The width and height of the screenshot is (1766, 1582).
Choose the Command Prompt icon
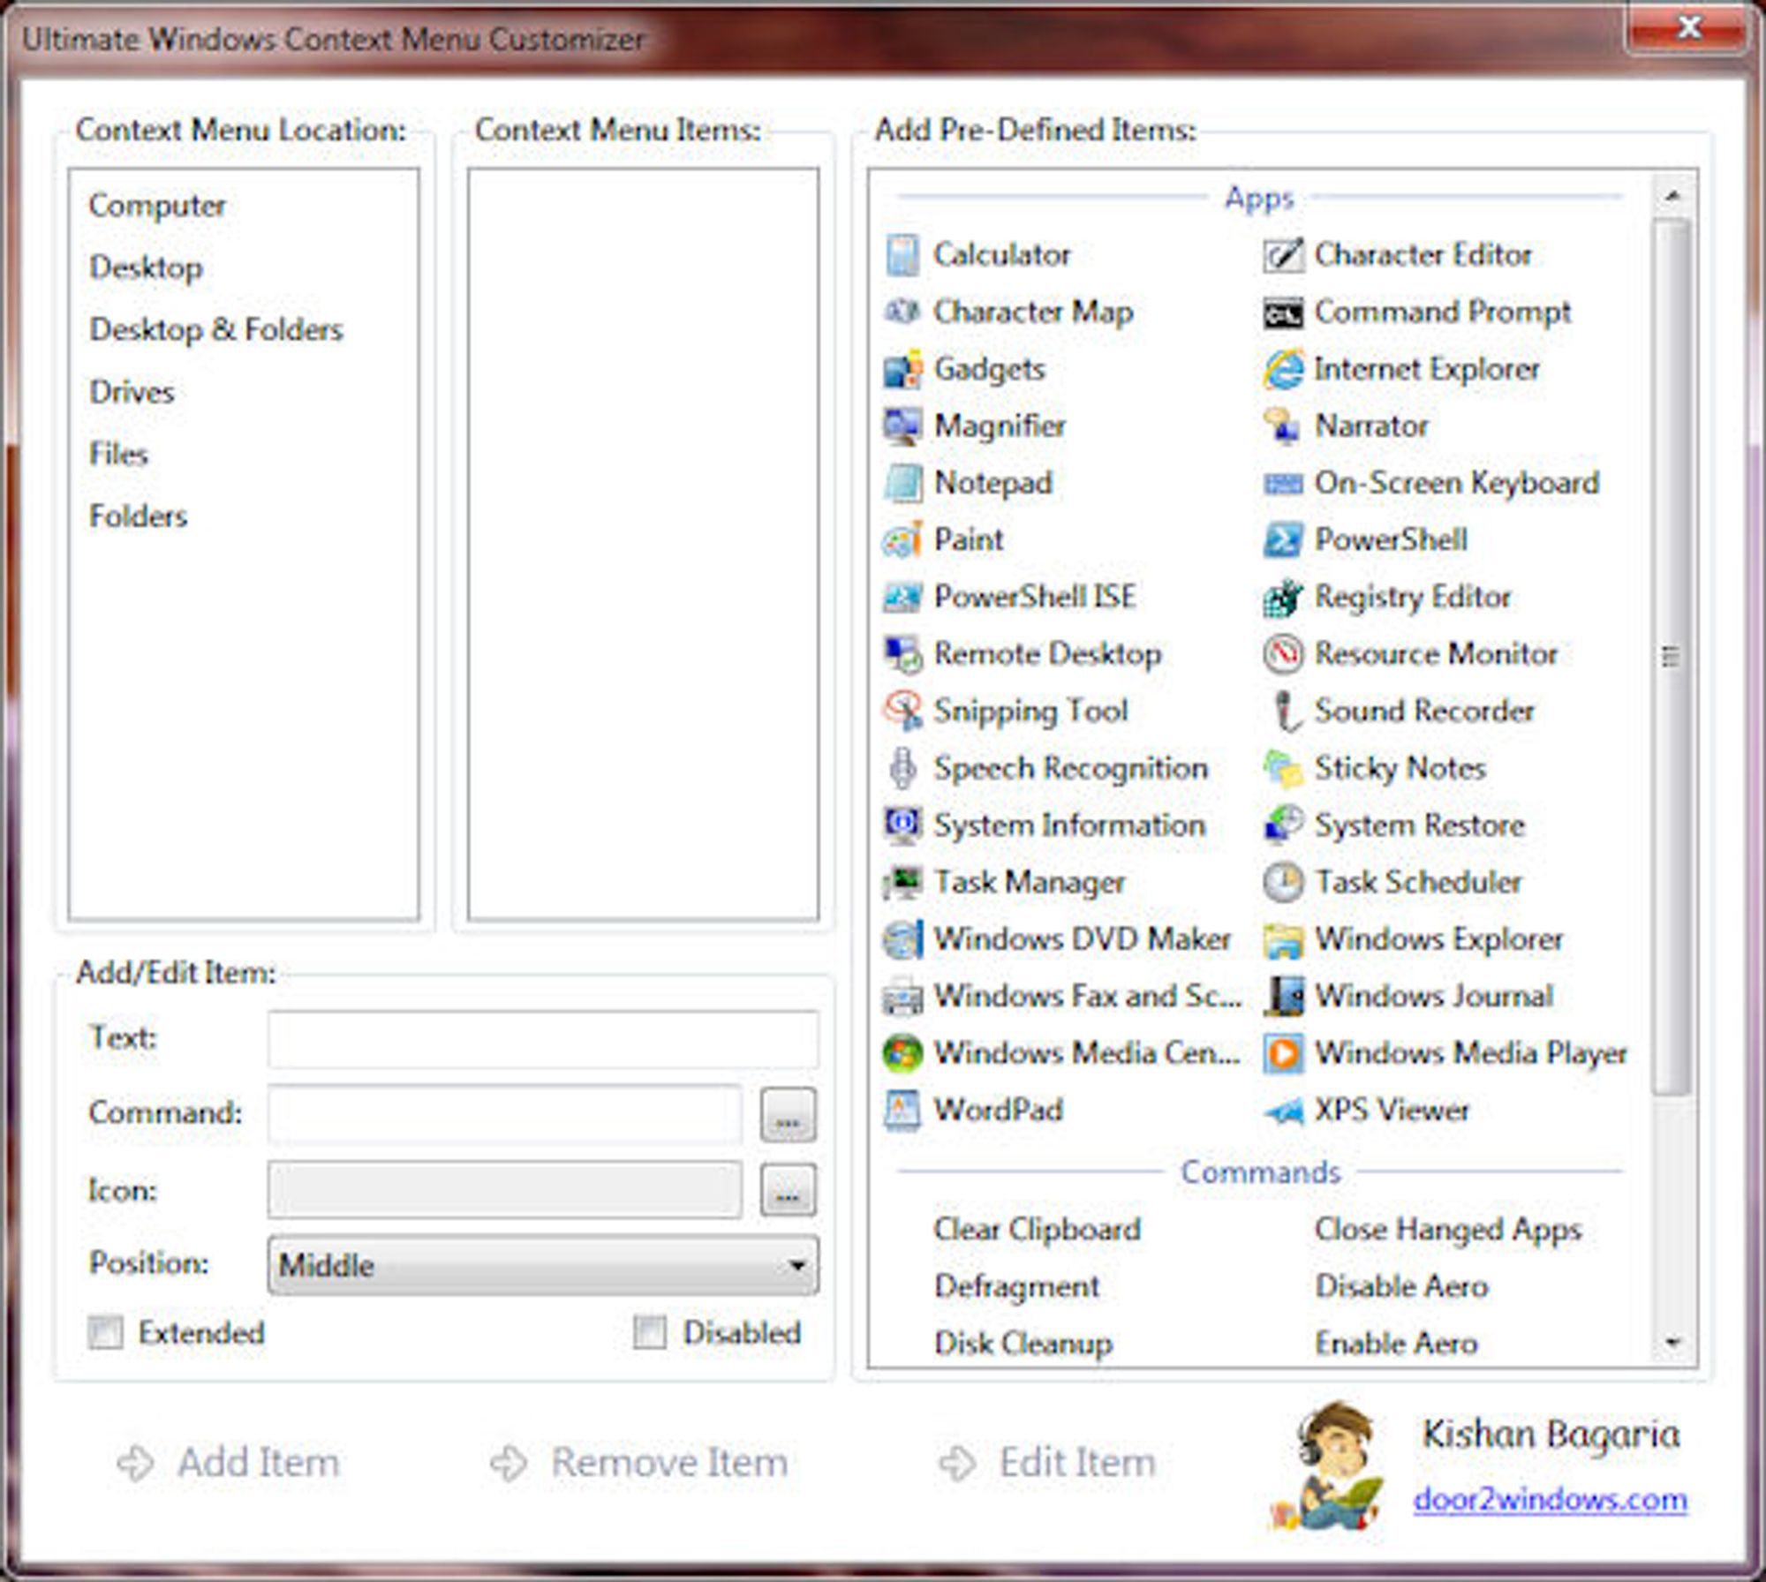click(1283, 313)
